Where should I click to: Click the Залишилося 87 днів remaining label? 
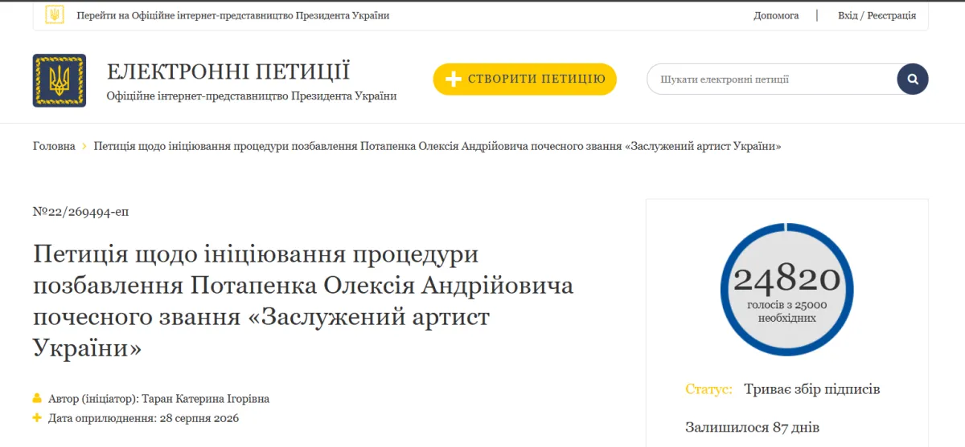point(752,427)
